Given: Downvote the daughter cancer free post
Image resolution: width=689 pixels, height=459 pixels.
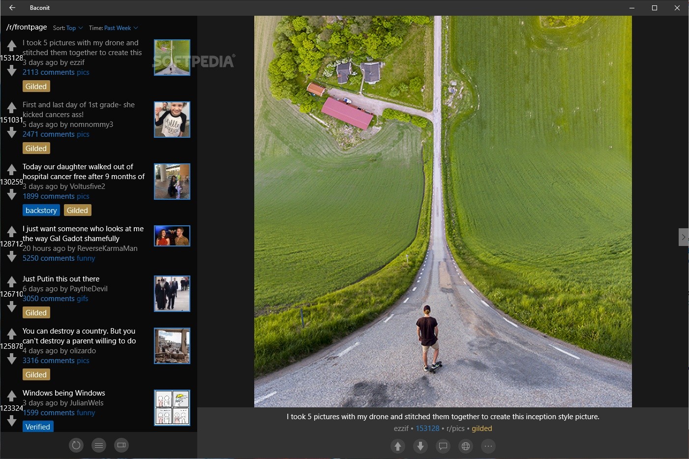Looking at the screenshot, I should coord(12,195).
